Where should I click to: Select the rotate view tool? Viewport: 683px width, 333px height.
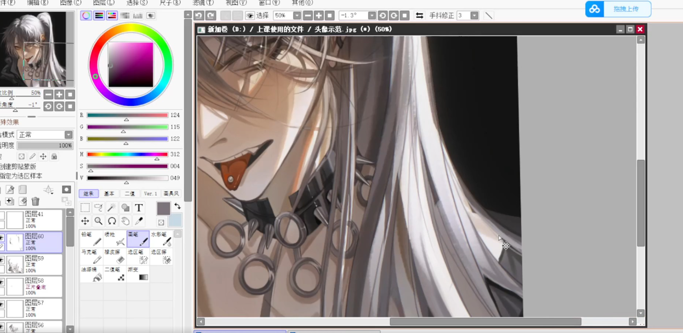(x=112, y=221)
